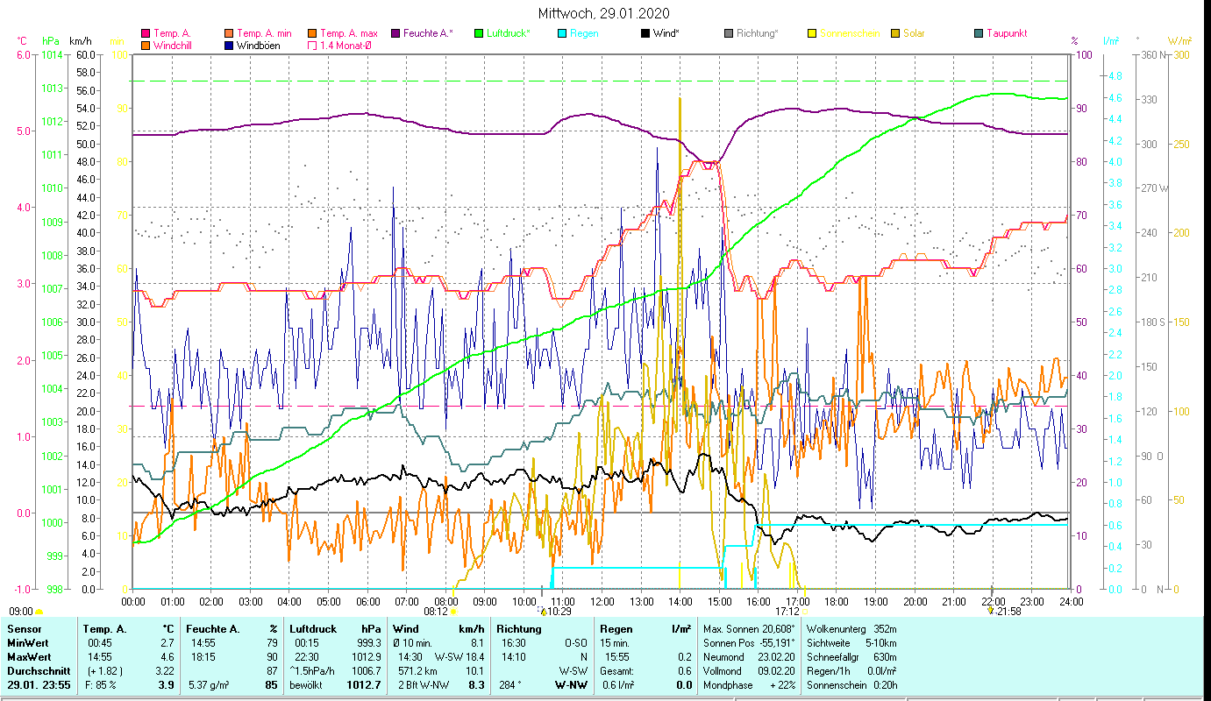Image resolution: width=1211 pixels, height=701 pixels.
Task: Click the sun icon beside the 09:00 label
Action: [x=39, y=612]
